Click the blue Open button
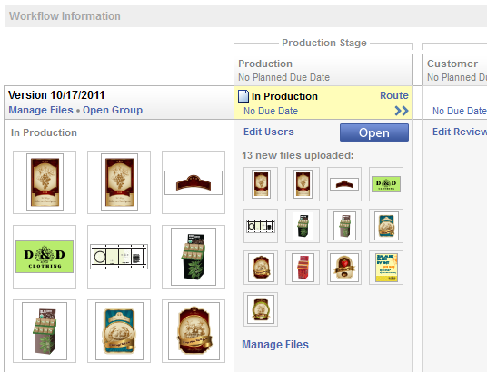The width and height of the screenshot is (487, 372). click(x=374, y=132)
